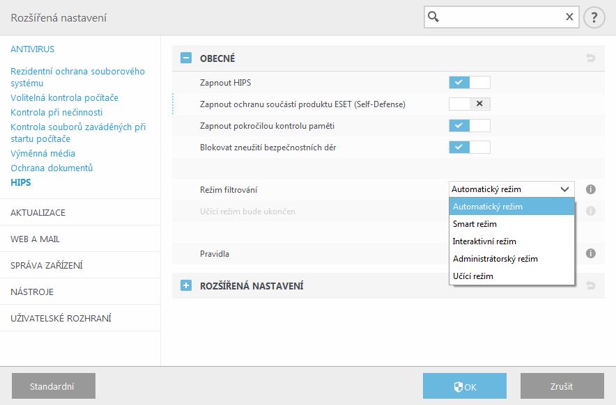Choose Interaktivní režim option
This screenshot has width=616, height=405.
[511, 241]
